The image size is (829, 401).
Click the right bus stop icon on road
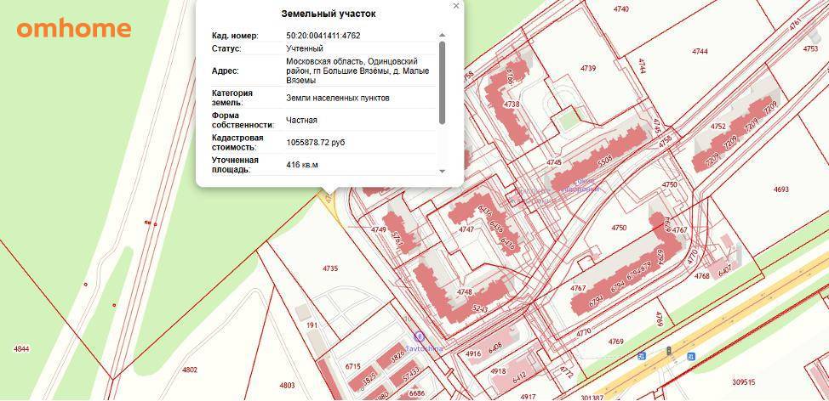pos(691,356)
